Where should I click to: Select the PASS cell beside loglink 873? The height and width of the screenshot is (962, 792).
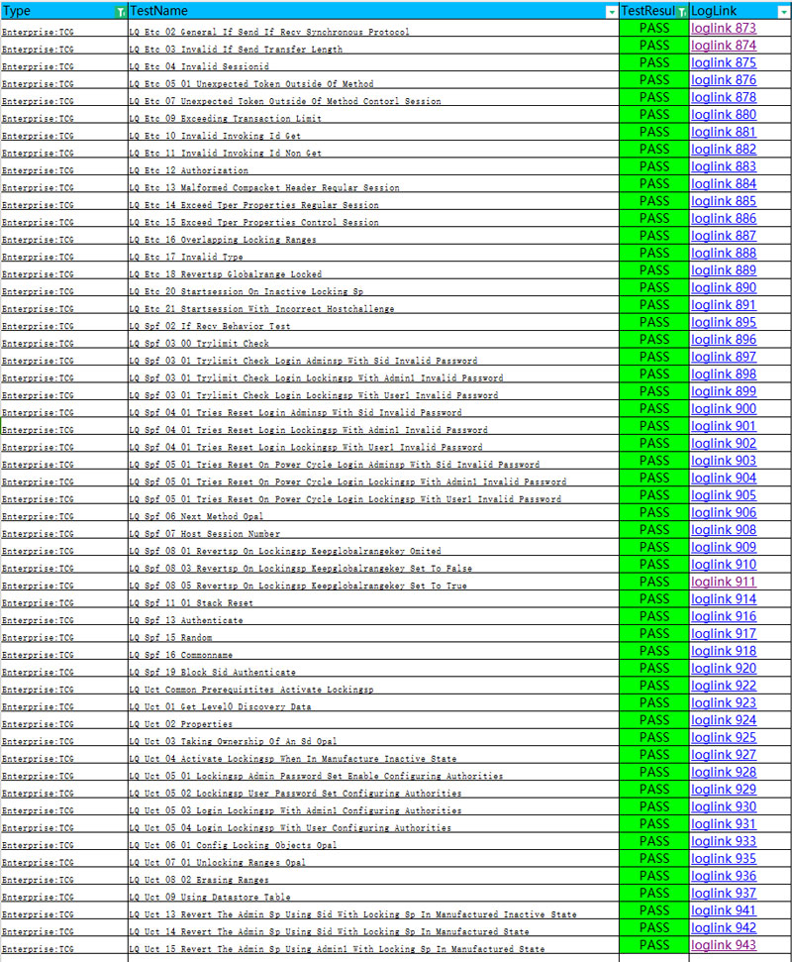tap(654, 28)
